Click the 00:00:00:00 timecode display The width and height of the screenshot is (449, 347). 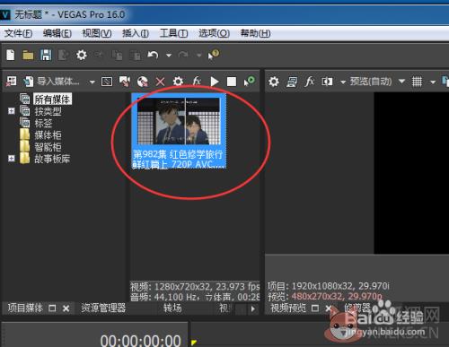click(x=141, y=341)
